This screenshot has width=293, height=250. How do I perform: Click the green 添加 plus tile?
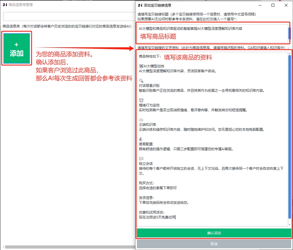pyautogui.click(x=17, y=48)
